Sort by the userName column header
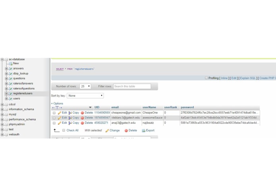Image resolution: width=276 pixels, height=196 pixels. tap(149, 108)
